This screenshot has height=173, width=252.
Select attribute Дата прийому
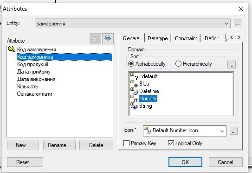point(34,72)
